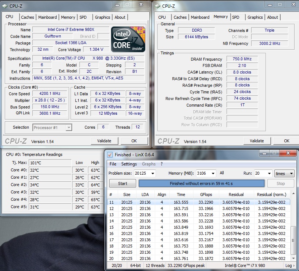Click the Multiplier x 28.0 field

click(x=50, y=100)
